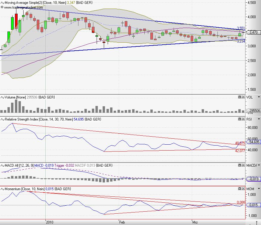The image size is (261, 225).
Task: Open the VOL scale dropdown
Action: tap(258, 97)
